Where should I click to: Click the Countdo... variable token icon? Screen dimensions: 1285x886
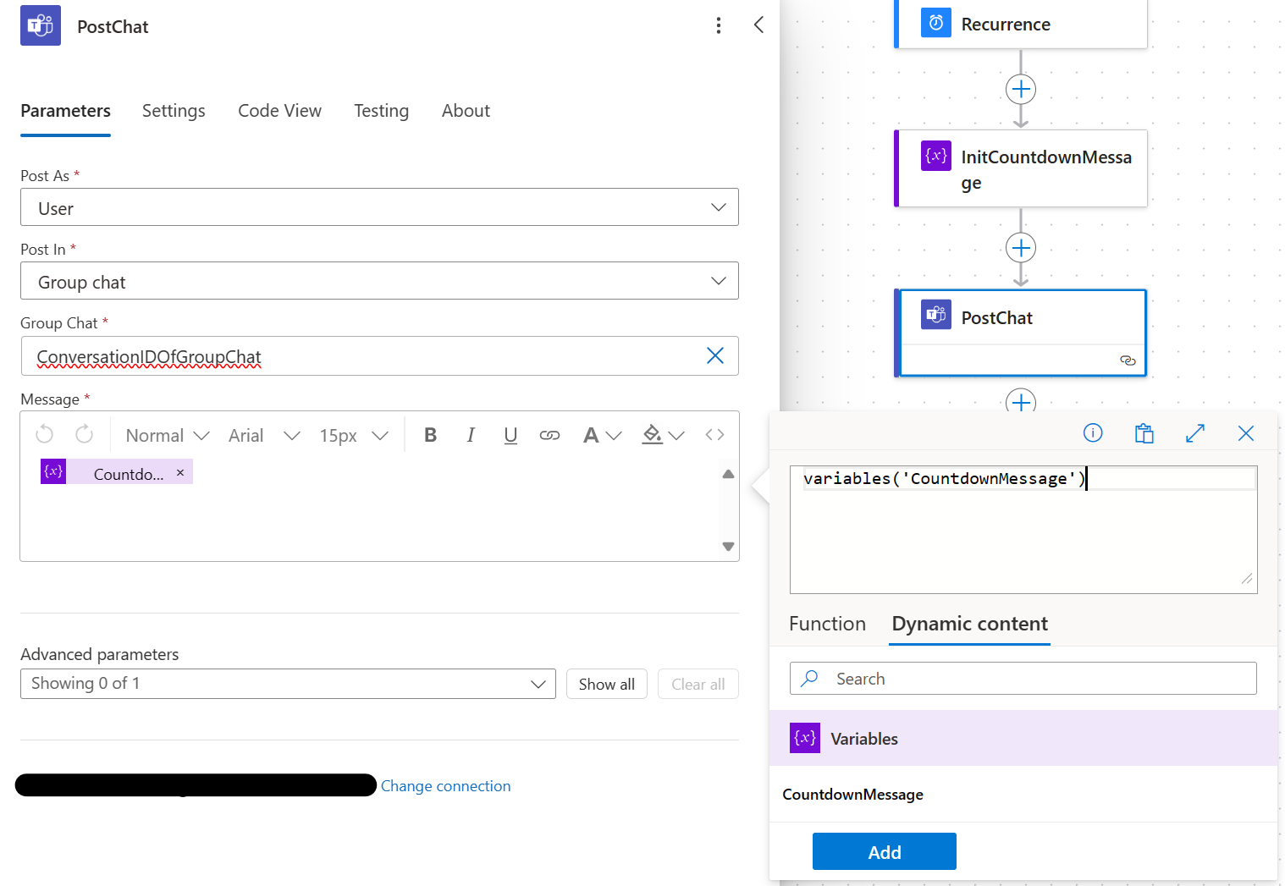53,471
